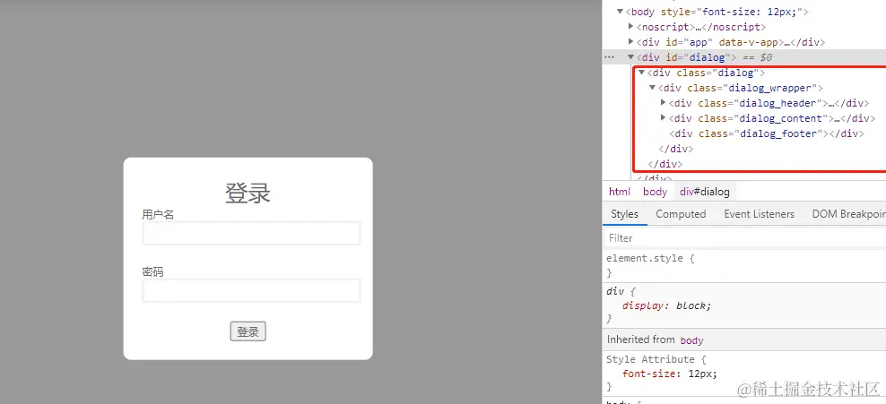The height and width of the screenshot is (404, 886).
Task: Open the Event Listeners tab
Action: (x=759, y=214)
